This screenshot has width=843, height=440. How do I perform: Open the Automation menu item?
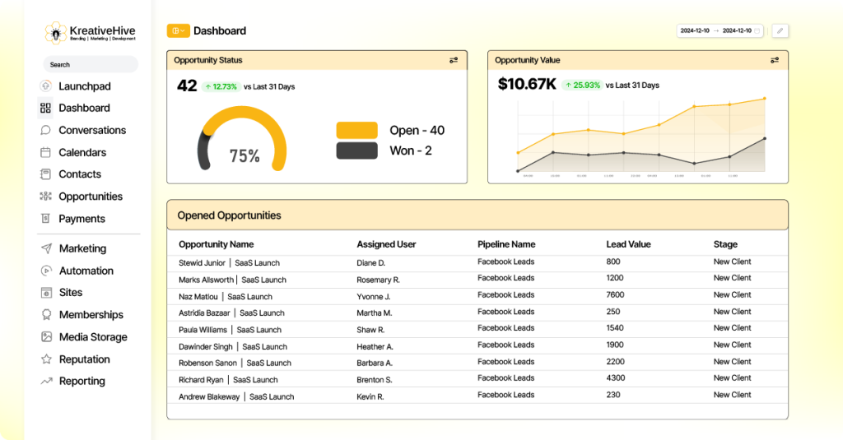coord(86,271)
